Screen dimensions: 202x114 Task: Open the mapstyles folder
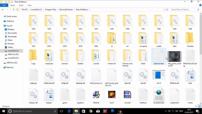click(49, 57)
